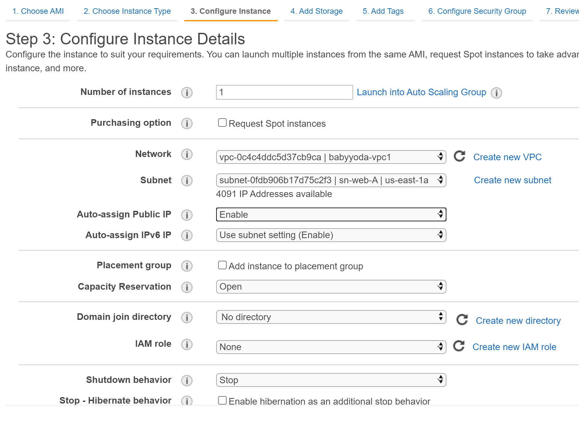
Task: Enable Request Spot instances checkbox
Action: point(222,123)
